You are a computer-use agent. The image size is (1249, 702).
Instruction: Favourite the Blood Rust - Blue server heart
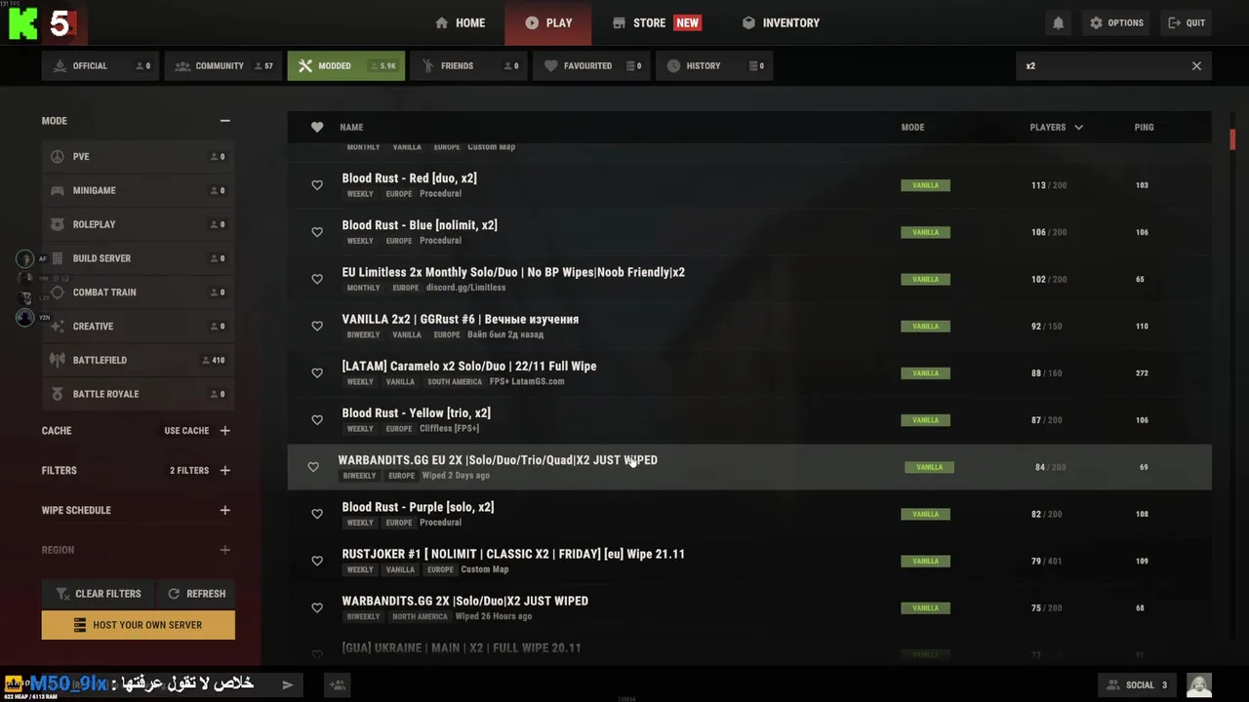click(317, 232)
